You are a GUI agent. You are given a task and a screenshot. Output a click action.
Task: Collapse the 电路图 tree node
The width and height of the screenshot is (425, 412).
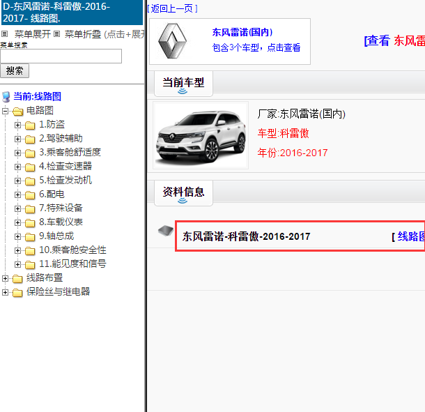pyautogui.click(x=5, y=111)
